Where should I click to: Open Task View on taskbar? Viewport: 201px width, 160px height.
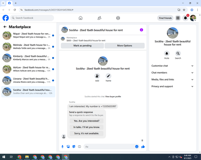11,157
